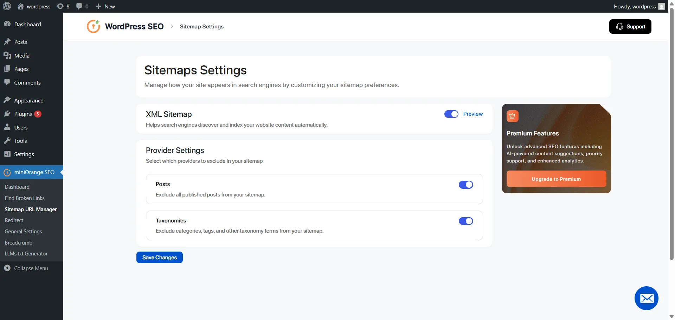
Task: Open the user avatar next to Howdy
Action: click(662, 6)
